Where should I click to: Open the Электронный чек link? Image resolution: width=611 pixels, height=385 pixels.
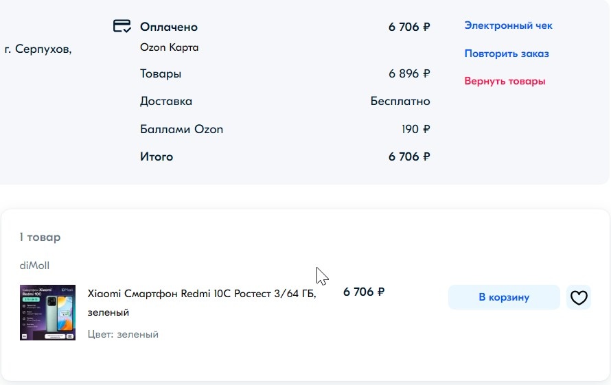coord(508,26)
